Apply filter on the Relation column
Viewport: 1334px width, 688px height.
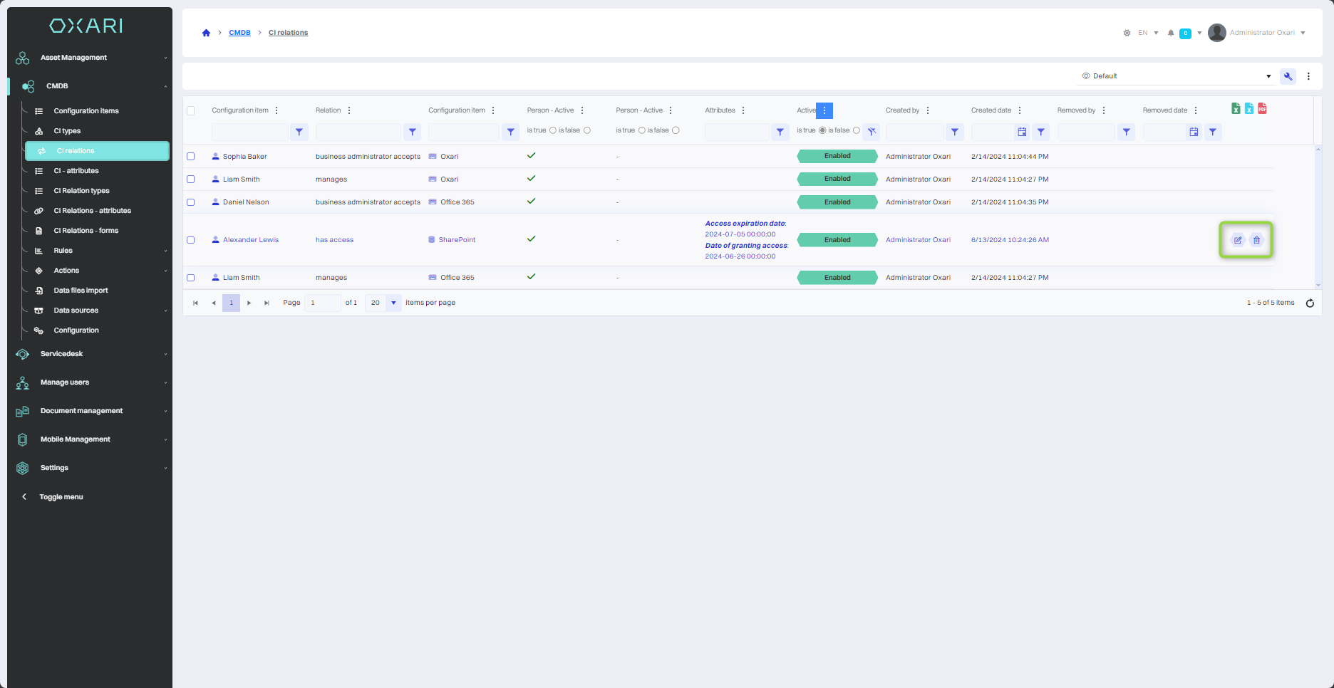pyautogui.click(x=412, y=132)
